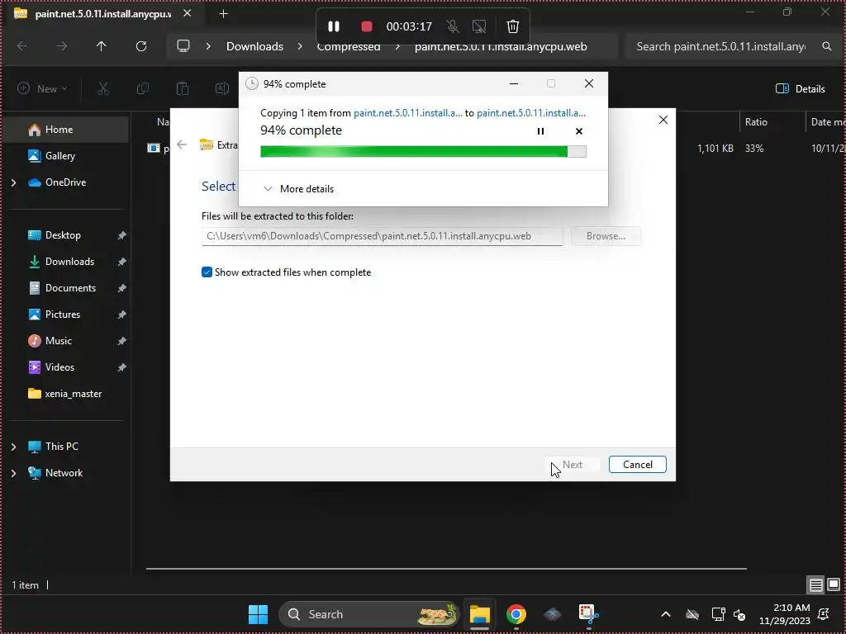Open the Music quick access folder

[x=58, y=341]
